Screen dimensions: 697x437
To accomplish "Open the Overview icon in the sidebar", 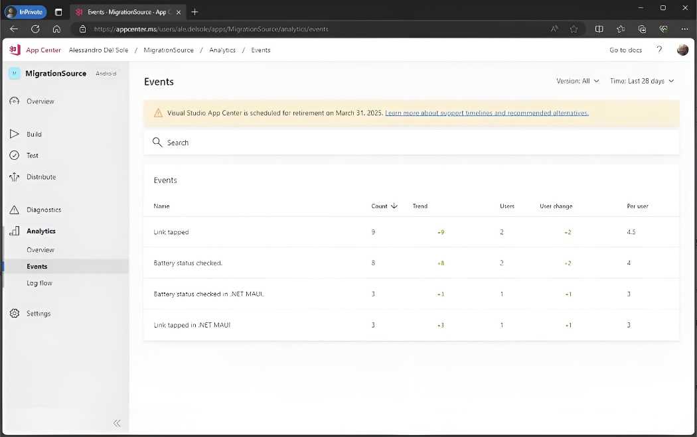I will pos(15,101).
